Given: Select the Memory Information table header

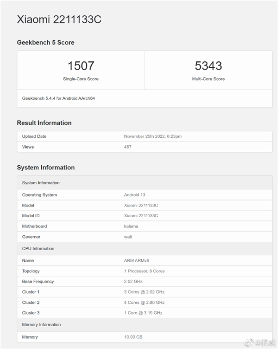Looking at the screenshot, I should (41, 325).
